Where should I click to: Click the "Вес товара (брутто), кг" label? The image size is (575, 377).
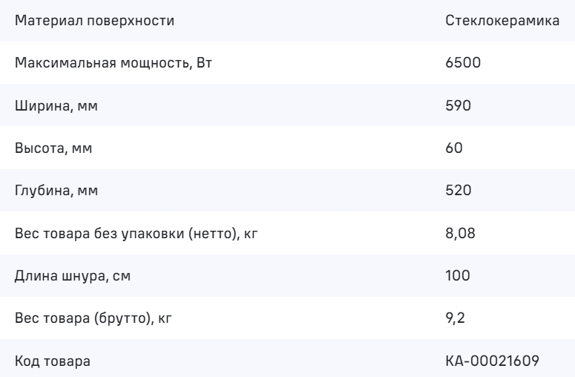[96, 319]
